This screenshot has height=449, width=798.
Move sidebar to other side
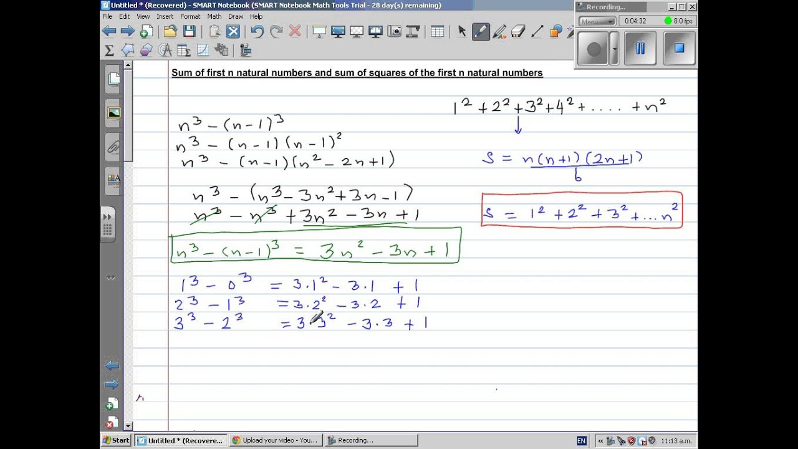coord(111,278)
